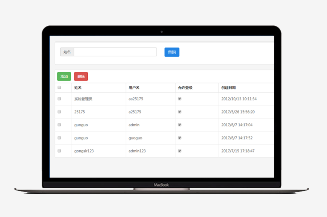Image resolution: width=327 pixels, height=217 pixels.
Task: Click the 用户名 column header
Action: [x=134, y=88]
